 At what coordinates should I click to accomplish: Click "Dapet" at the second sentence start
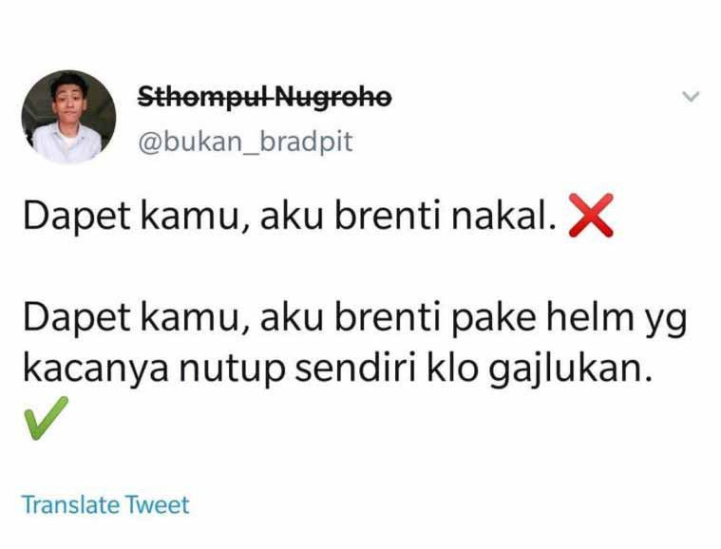(77, 318)
